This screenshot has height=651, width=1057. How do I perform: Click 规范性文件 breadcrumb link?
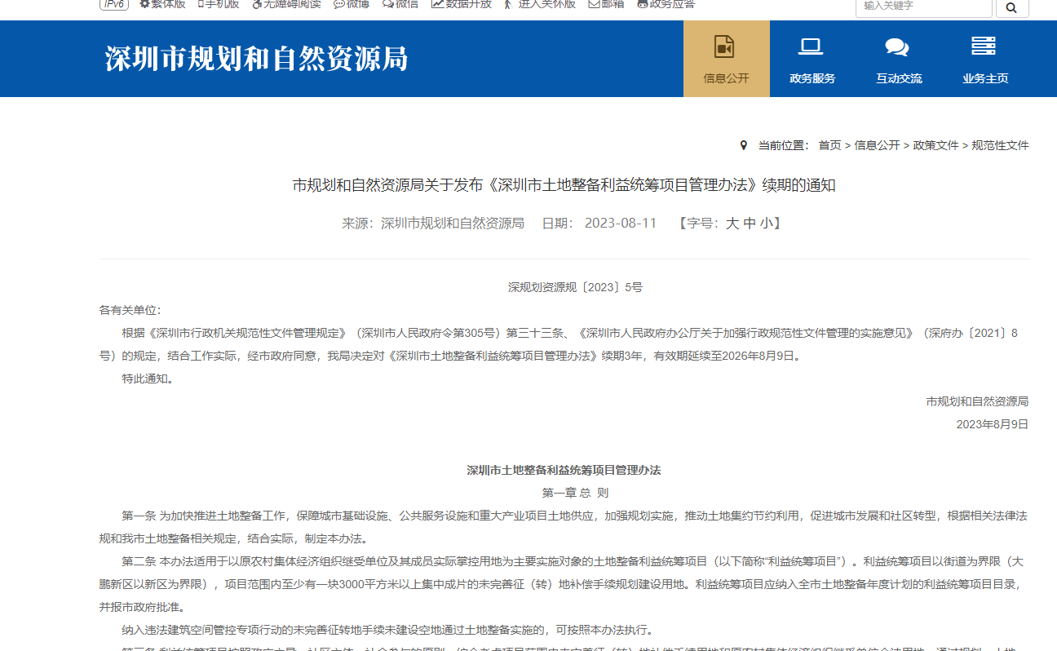1000,145
